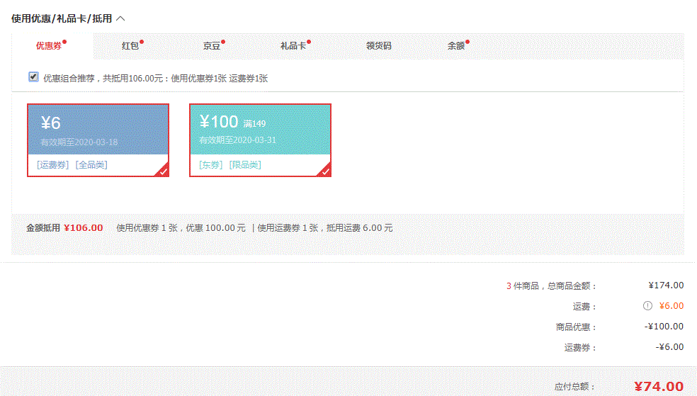The height and width of the screenshot is (396, 697).
Task: Switch to the 京豆 tab
Action: [x=212, y=46]
